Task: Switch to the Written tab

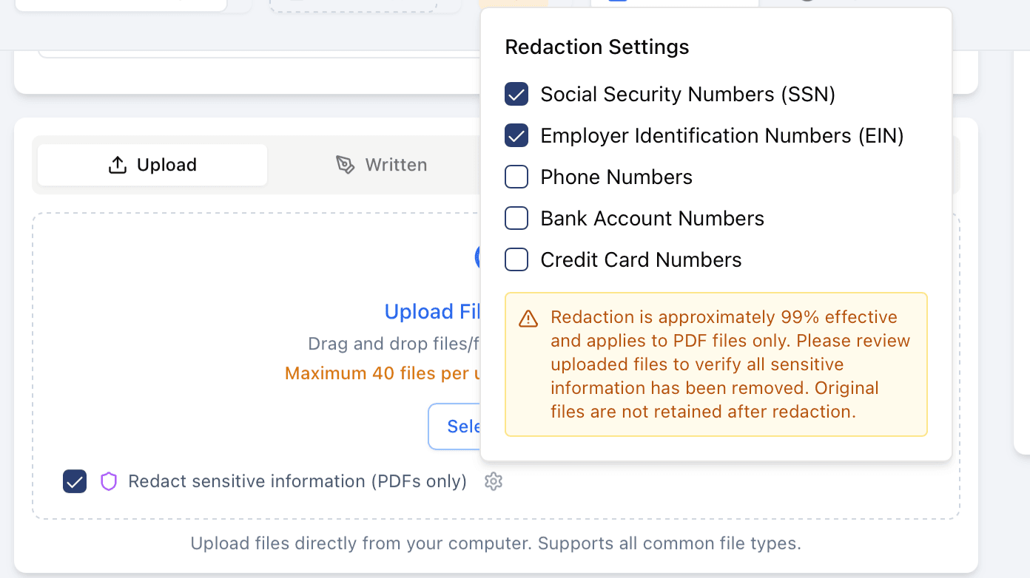Action: point(382,164)
